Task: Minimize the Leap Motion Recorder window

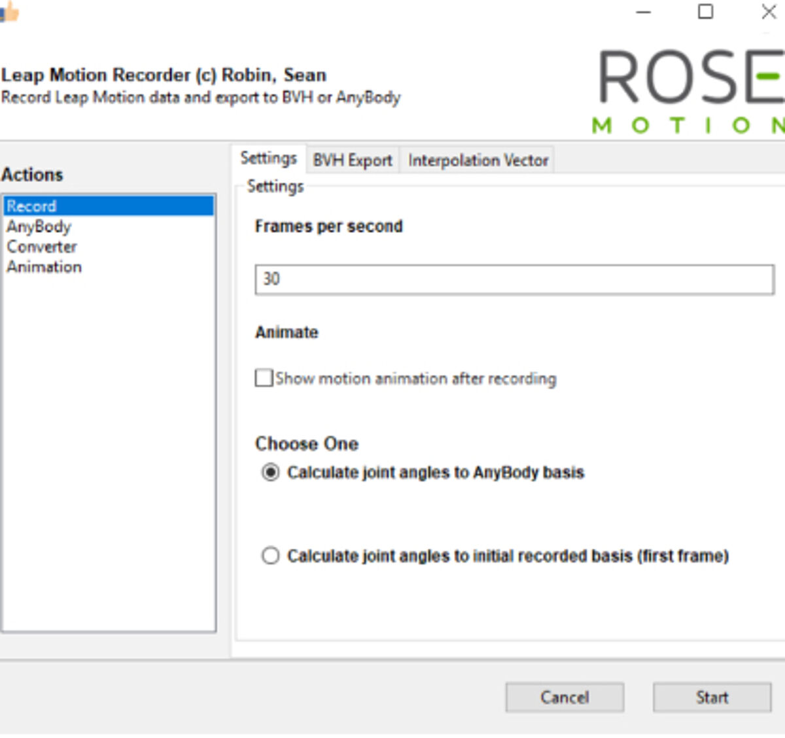Action: click(644, 12)
